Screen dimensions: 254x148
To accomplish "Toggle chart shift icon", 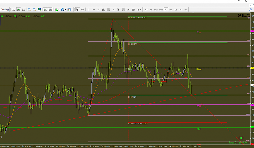I will click(50, 10).
